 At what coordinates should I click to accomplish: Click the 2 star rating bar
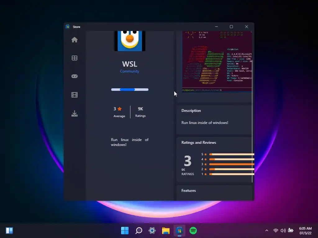tap(232, 169)
